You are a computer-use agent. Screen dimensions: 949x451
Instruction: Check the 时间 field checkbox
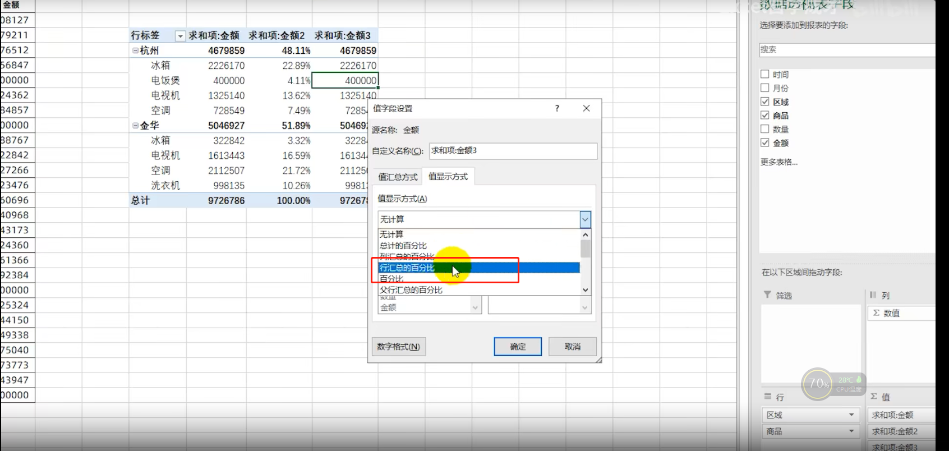point(764,74)
